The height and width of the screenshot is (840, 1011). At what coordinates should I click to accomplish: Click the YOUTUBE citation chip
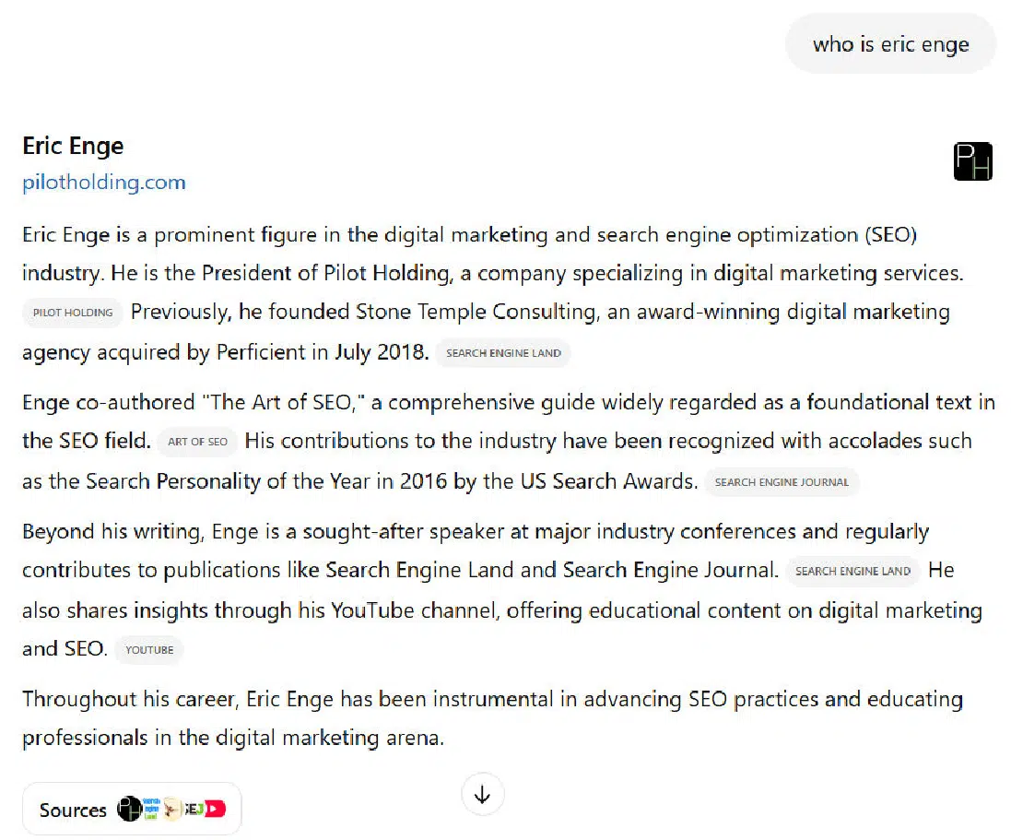pyautogui.click(x=149, y=650)
